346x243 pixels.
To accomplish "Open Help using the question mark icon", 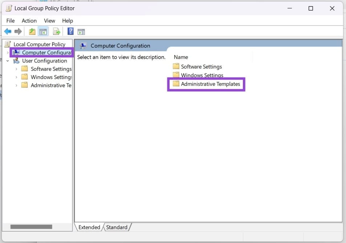I will [x=70, y=31].
